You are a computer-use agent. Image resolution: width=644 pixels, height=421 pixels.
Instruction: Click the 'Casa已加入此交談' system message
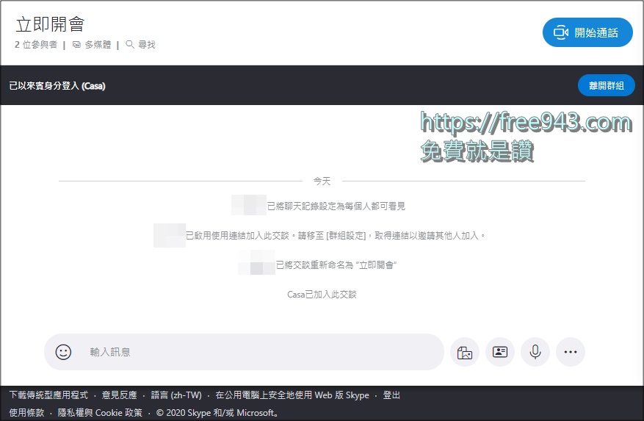click(x=322, y=295)
